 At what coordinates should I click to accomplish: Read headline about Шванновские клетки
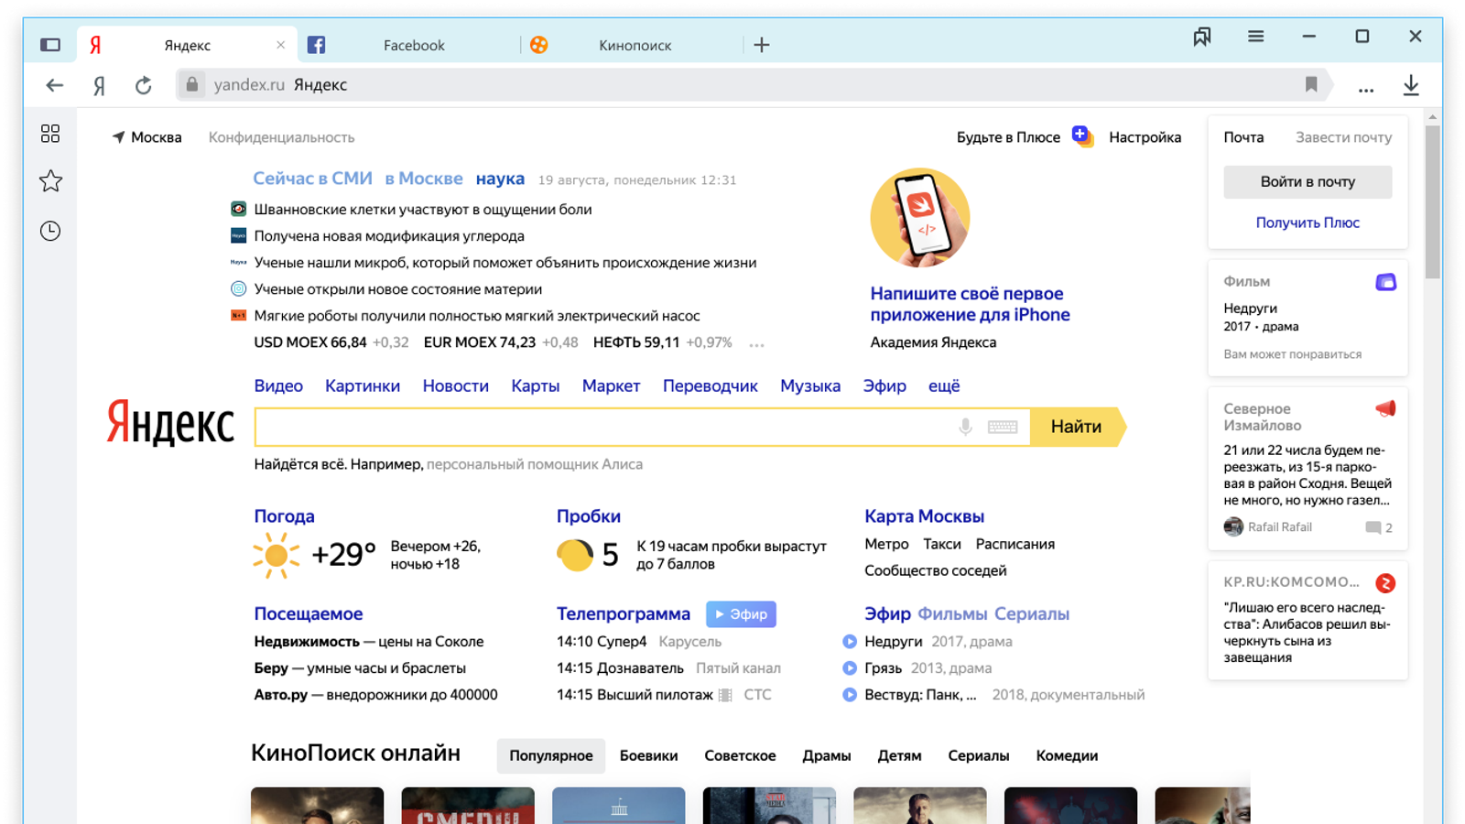point(423,210)
